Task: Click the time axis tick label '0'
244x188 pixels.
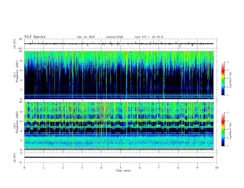Action: point(24,168)
